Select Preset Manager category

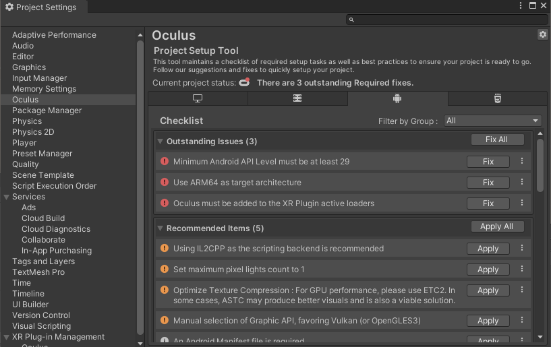(x=42, y=154)
